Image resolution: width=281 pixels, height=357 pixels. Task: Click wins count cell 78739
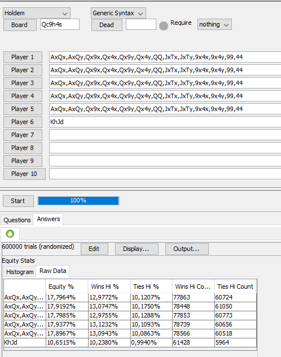(194, 324)
